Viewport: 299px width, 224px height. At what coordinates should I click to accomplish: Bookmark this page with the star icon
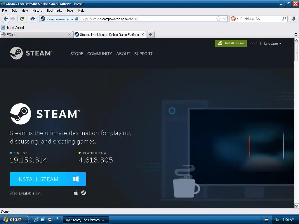(218, 19)
